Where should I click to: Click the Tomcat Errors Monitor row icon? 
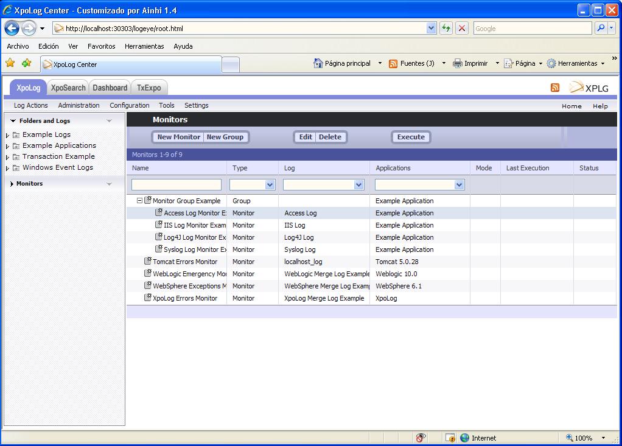click(148, 261)
